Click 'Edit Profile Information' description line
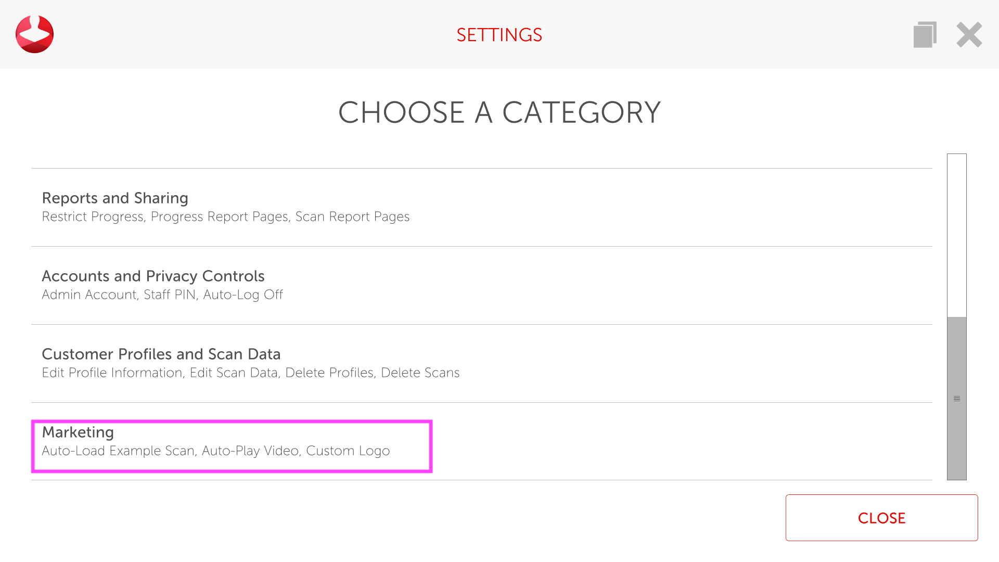Screen dimensions: 999x562 point(112,373)
